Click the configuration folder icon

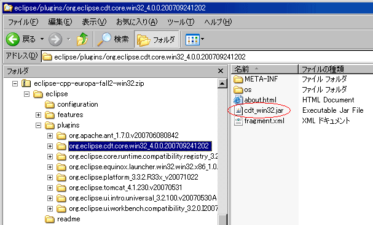tap(50, 104)
